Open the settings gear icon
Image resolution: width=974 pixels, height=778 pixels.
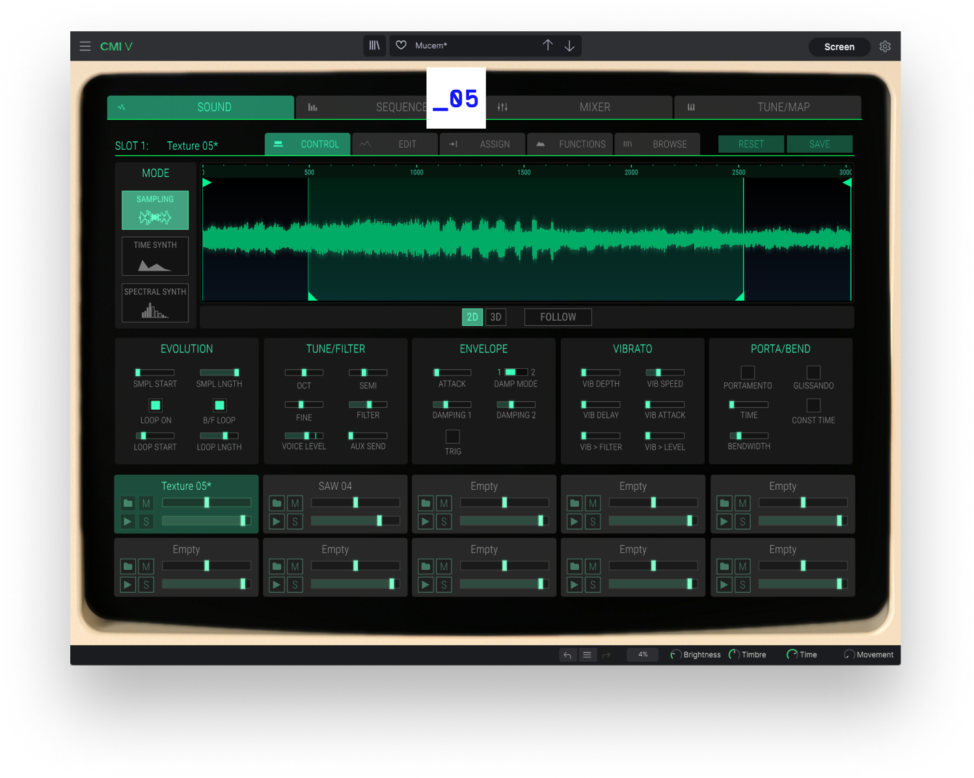885,46
